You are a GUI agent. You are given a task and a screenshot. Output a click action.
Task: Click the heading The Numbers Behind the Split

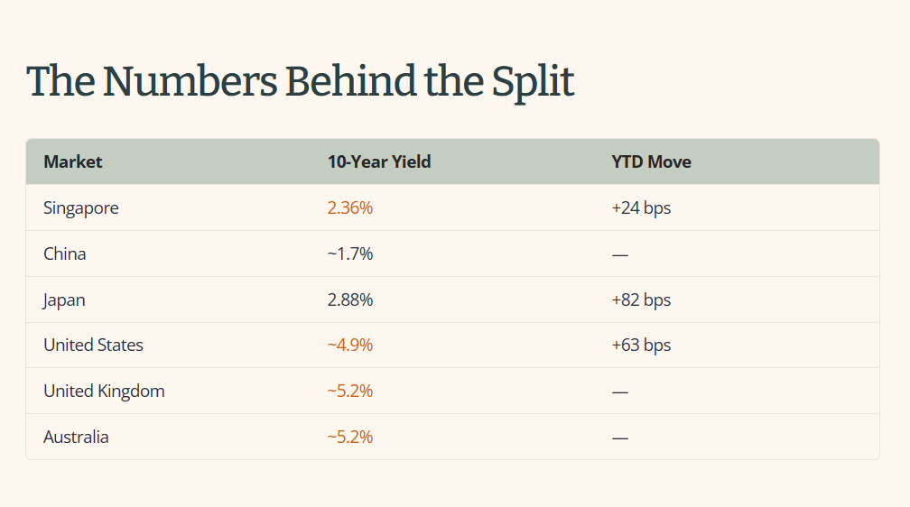tap(300, 82)
